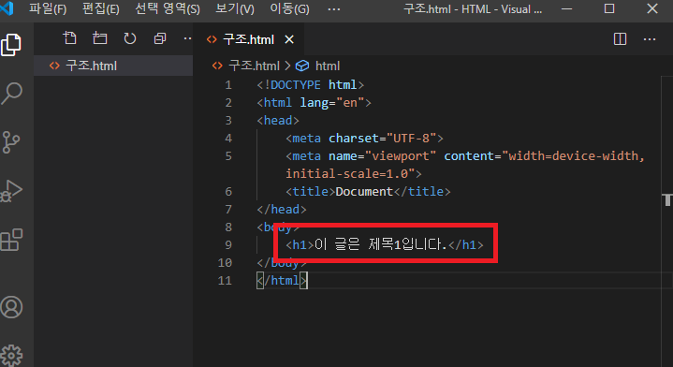Viewport: 673px width, 367px height.
Task: Click the charset attribute on line 4
Action: pyautogui.click(x=354, y=139)
